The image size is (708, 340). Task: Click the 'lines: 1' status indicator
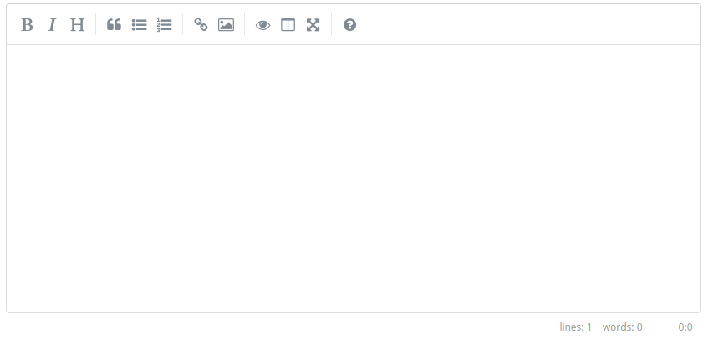[575, 327]
